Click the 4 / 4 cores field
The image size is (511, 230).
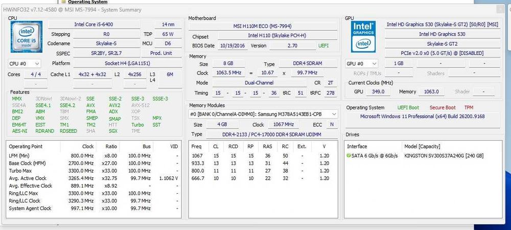(x=35, y=74)
